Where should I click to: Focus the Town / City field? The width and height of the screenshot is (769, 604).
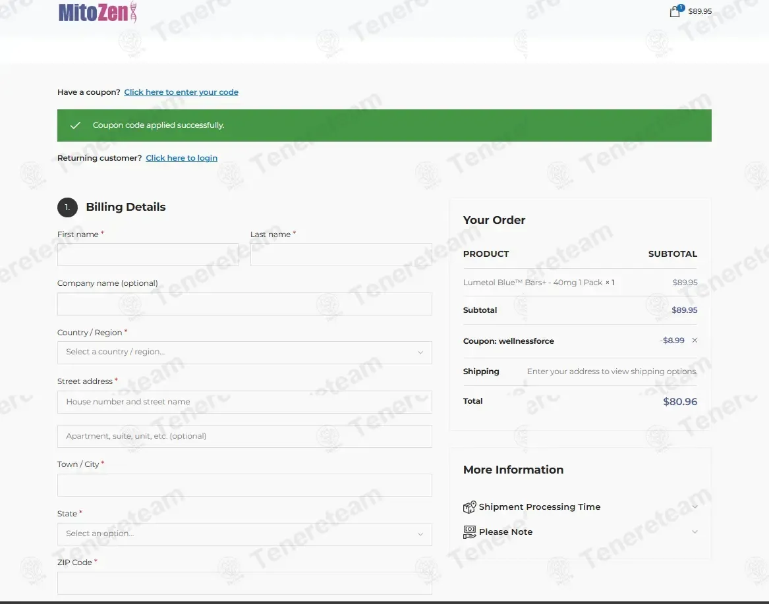click(x=244, y=485)
